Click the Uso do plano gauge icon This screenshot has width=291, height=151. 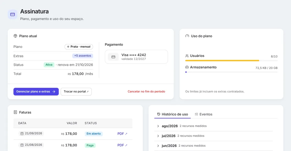187,36
